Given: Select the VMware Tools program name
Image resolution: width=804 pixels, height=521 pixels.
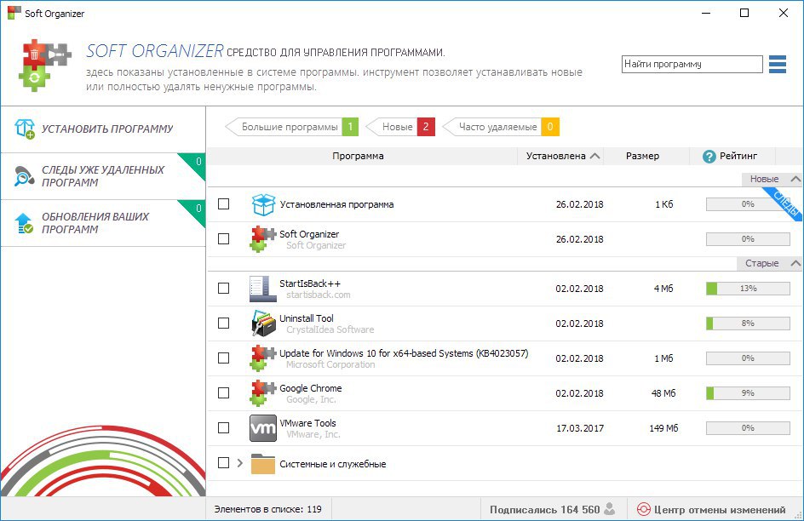Looking at the screenshot, I should 307,423.
